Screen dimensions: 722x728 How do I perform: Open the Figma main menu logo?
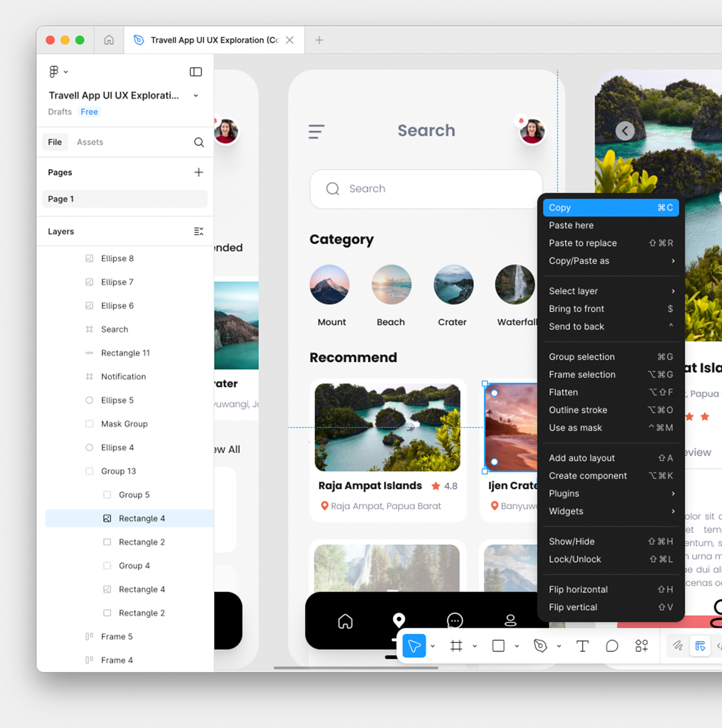pyautogui.click(x=54, y=72)
